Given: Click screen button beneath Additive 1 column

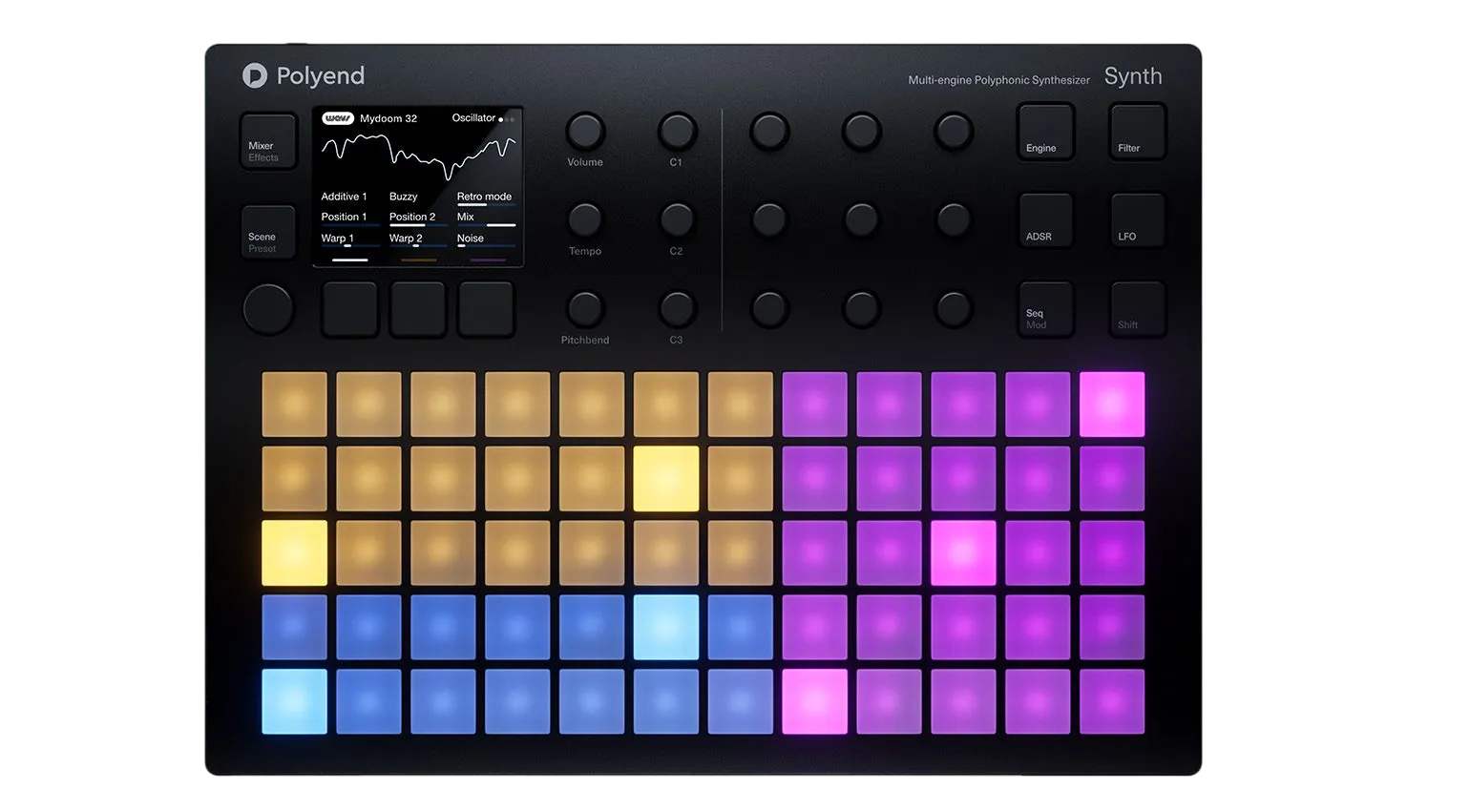Looking at the screenshot, I should coord(350,308).
